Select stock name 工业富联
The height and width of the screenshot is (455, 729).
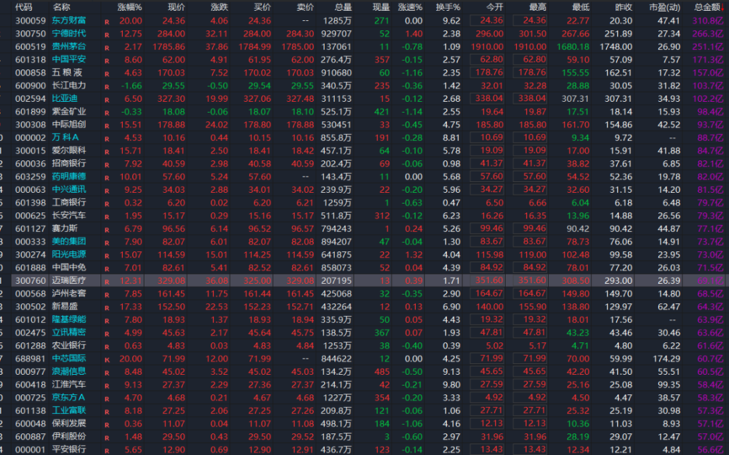pos(69,411)
